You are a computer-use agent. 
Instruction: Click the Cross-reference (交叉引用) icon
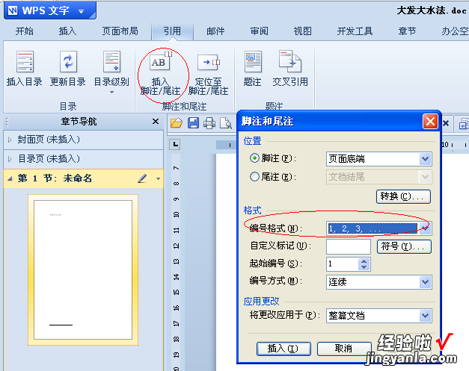(x=289, y=61)
